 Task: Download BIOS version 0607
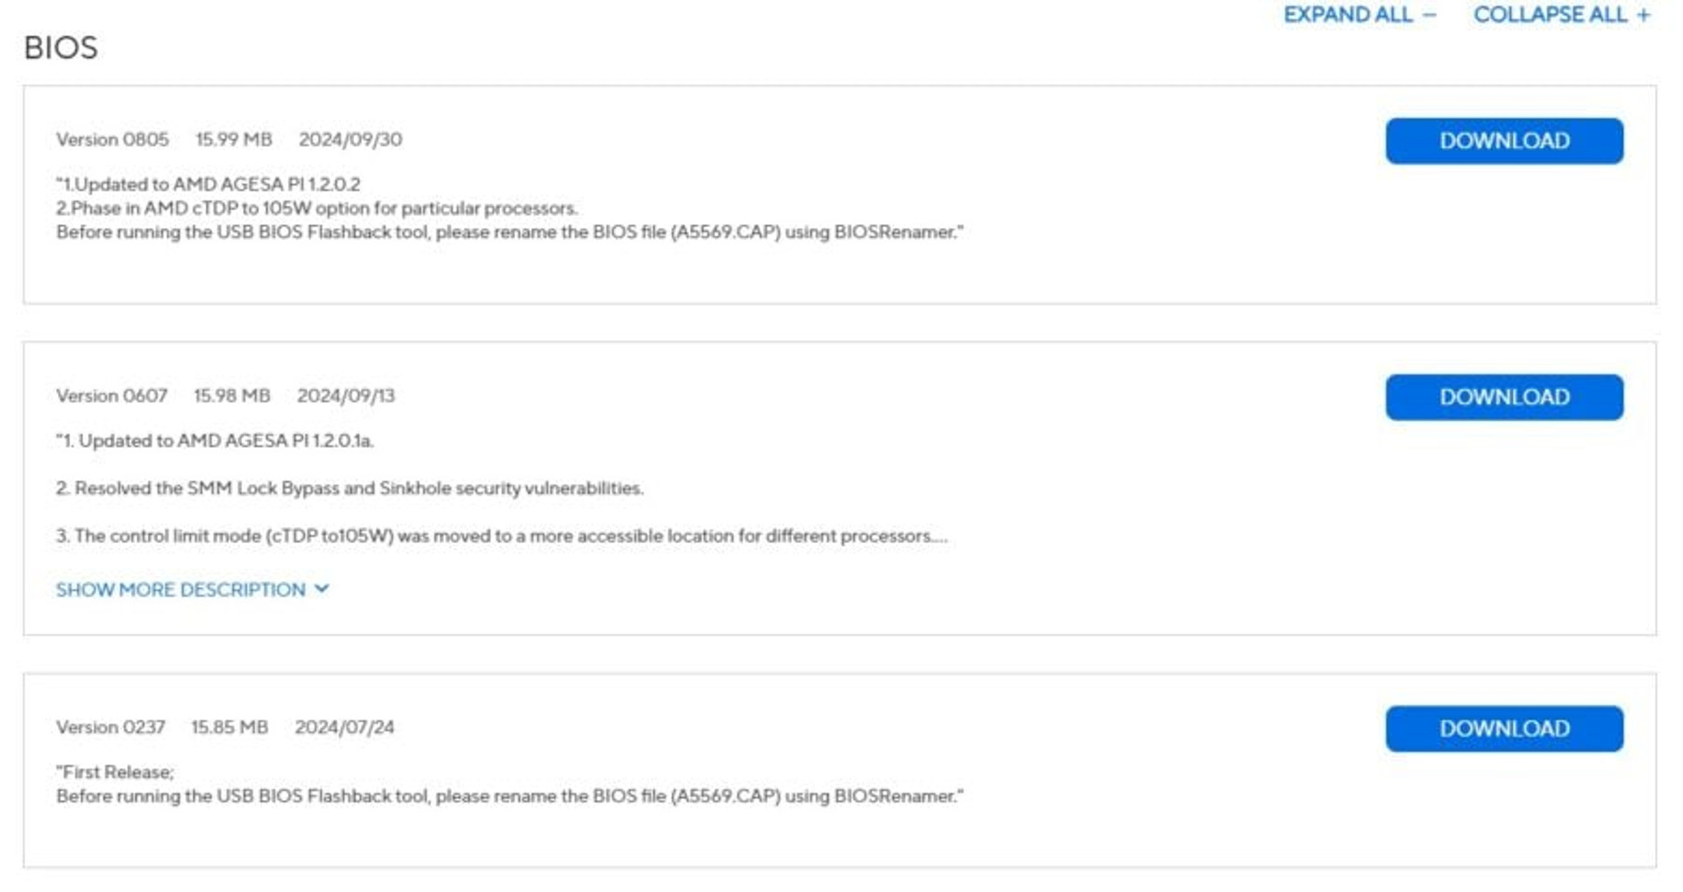[1504, 397]
